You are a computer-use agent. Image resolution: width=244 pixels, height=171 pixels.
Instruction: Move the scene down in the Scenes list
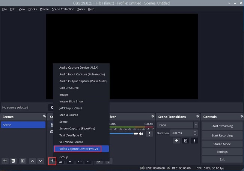[41, 161]
